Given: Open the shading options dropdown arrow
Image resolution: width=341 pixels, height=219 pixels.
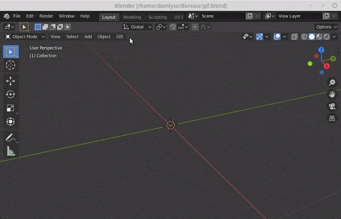Looking at the screenshot, I should (x=334, y=37).
